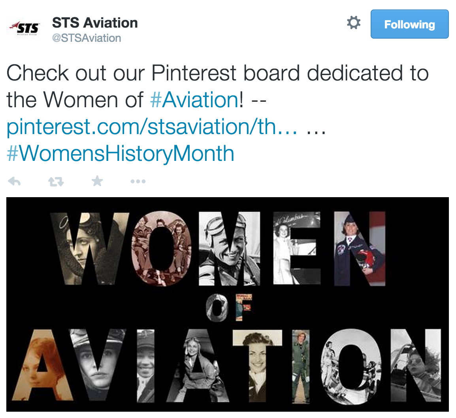This screenshot has height=418, width=456.
Task: Open the #WomensHistoryMonth hashtag
Action: coord(121,153)
